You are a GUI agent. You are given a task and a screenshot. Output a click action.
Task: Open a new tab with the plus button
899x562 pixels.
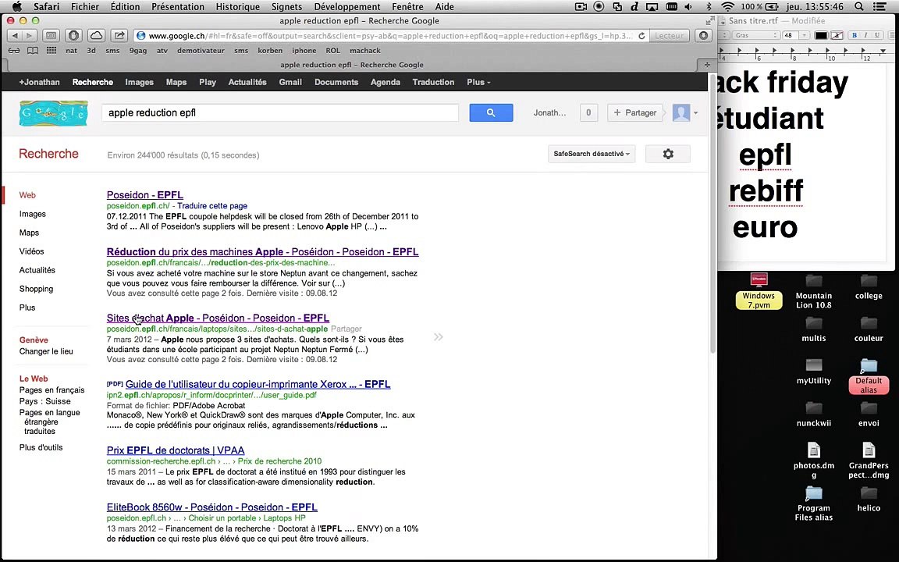(x=706, y=65)
